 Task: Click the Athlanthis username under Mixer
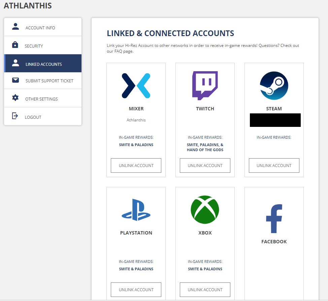click(x=136, y=120)
